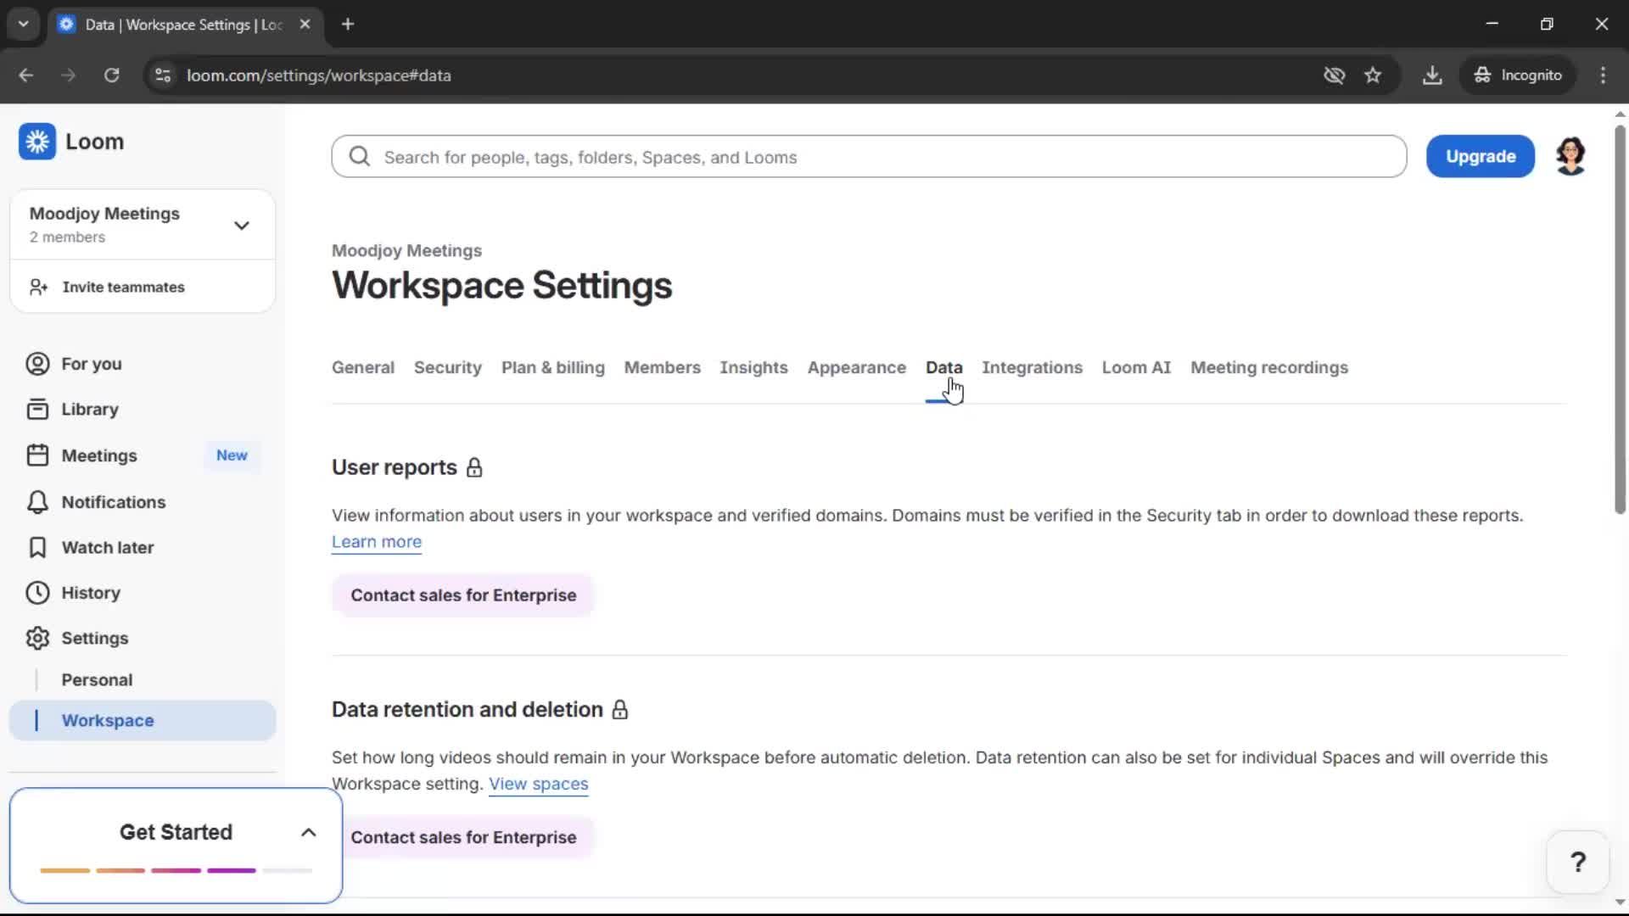Click the View spaces link
Screen dimensions: 1629x916
tap(538, 785)
